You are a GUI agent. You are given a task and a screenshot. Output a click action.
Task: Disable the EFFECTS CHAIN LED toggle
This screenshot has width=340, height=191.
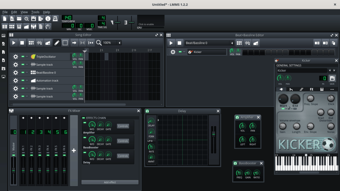pos(83,118)
